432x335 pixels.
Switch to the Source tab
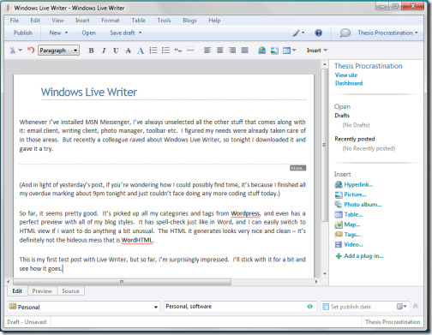coord(70,290)
